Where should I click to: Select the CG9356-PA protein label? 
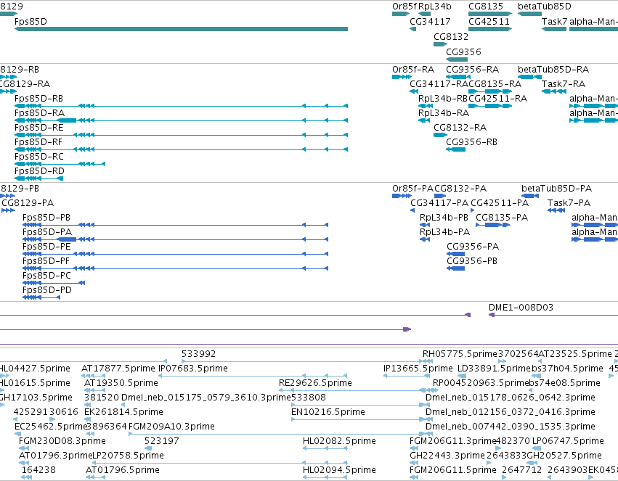pyautogui.click(x=473, y=247)
